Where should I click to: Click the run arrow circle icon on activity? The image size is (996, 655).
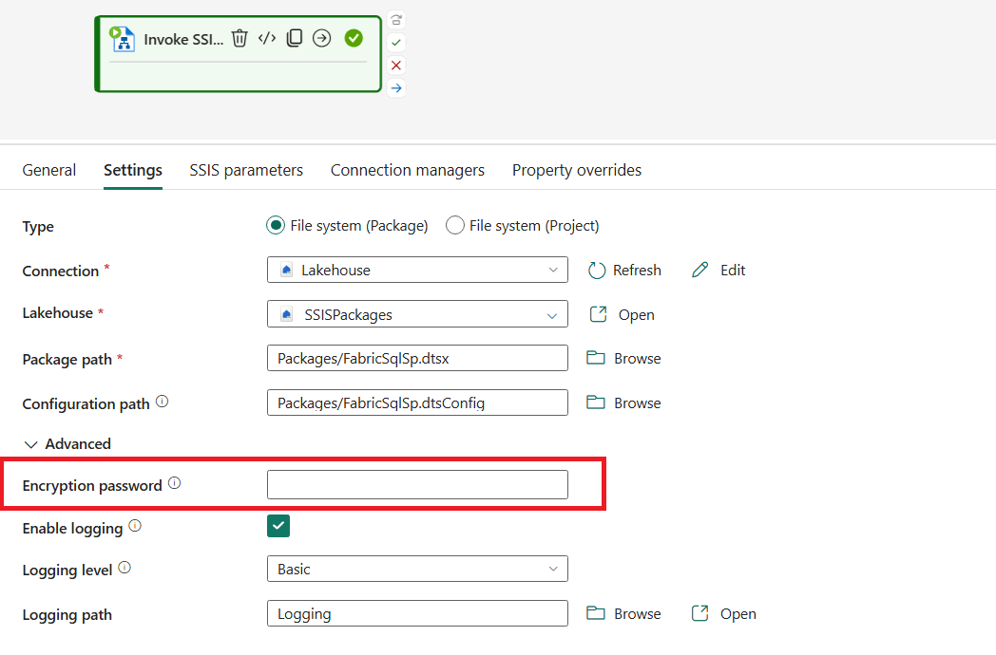pos(322,39)
